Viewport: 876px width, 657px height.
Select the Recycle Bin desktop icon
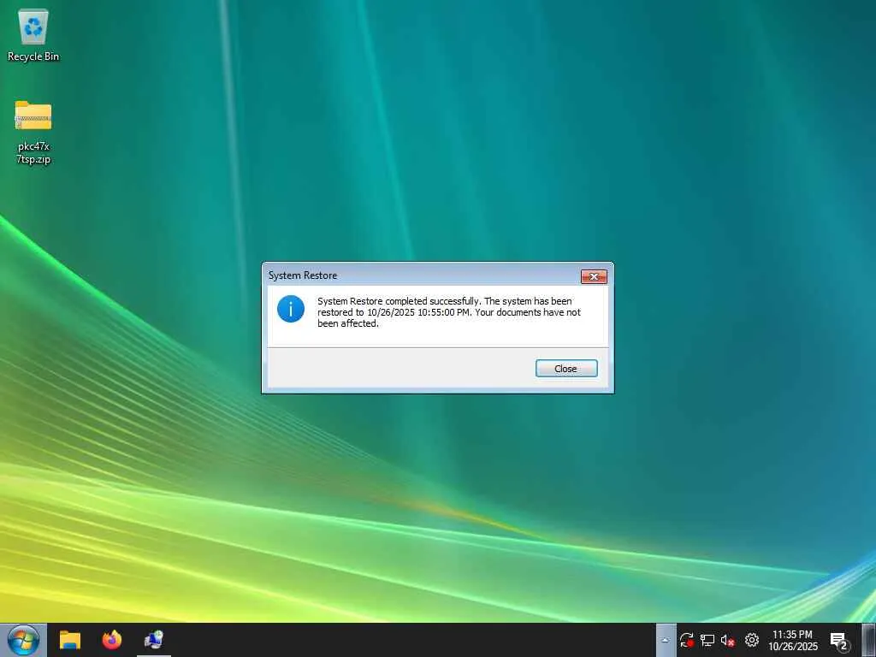click(x=33, y=34)
